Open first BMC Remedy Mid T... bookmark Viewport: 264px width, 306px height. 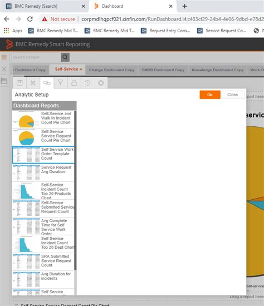[x=53, y=31]
